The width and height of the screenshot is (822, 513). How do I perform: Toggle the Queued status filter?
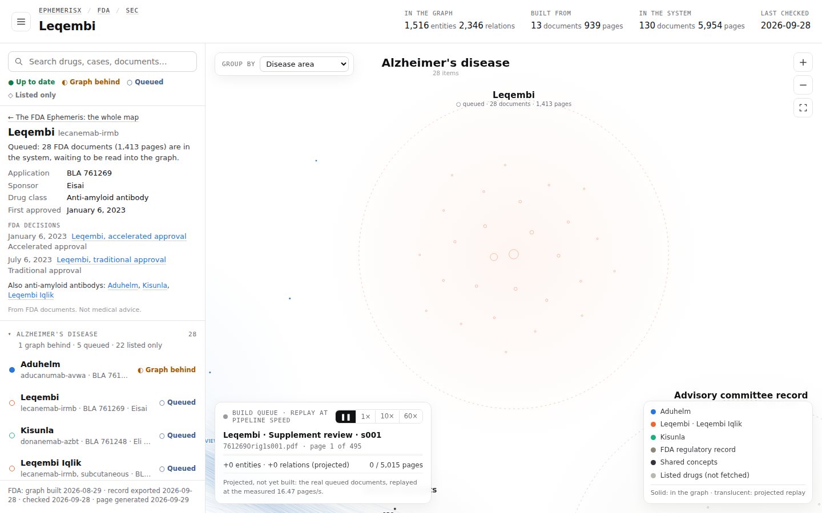(145, 82)
